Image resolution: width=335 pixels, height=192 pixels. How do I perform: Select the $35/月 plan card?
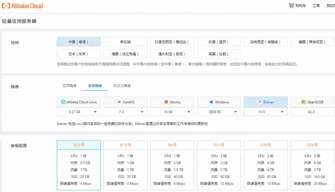[x=312, y=165]
